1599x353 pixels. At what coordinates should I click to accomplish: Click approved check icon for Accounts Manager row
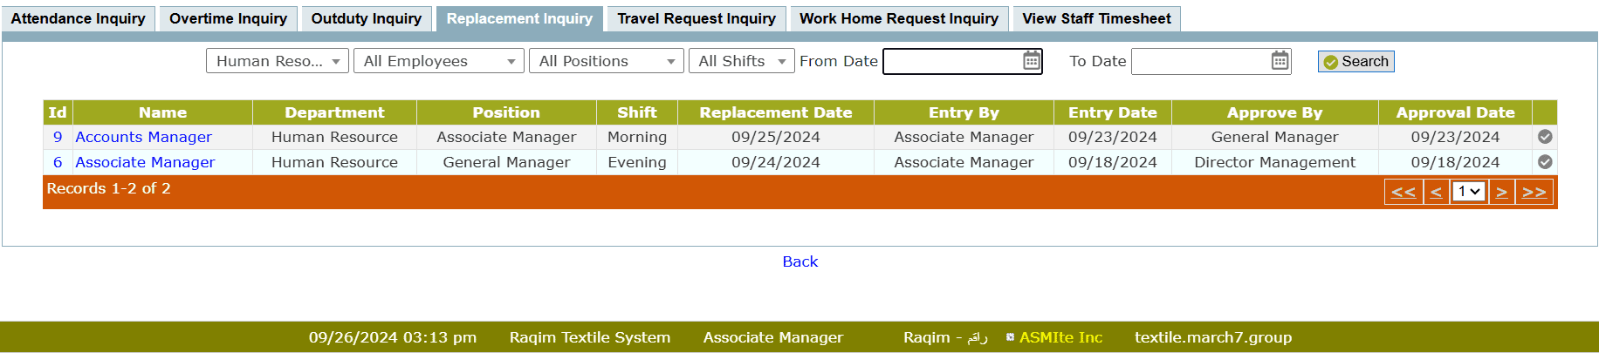click(x=1544, y=137)
